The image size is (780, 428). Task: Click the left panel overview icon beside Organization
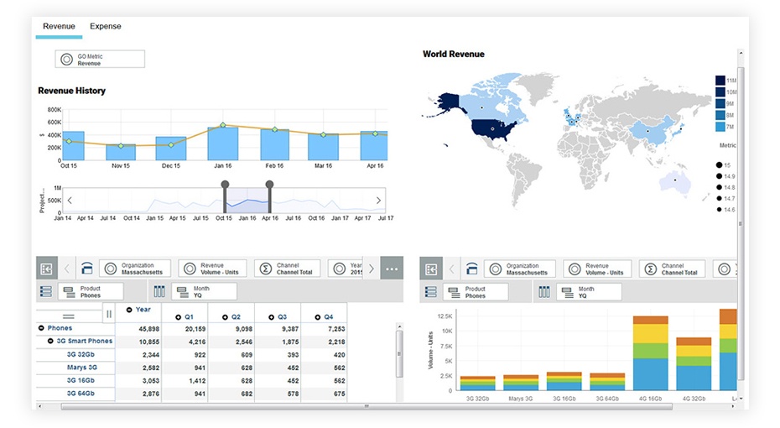[46, 269]
